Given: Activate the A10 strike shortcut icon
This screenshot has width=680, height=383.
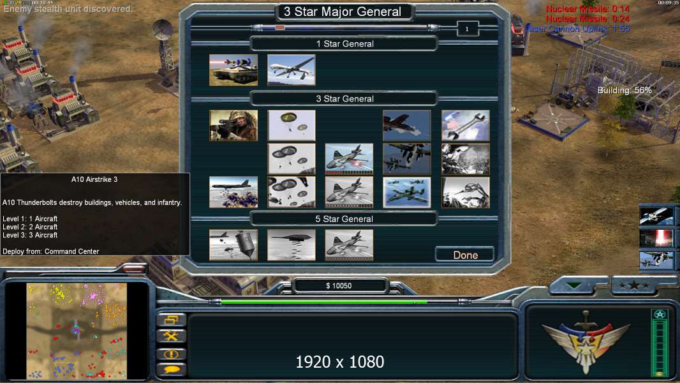Looking at the screenshot, I should 656,260.
